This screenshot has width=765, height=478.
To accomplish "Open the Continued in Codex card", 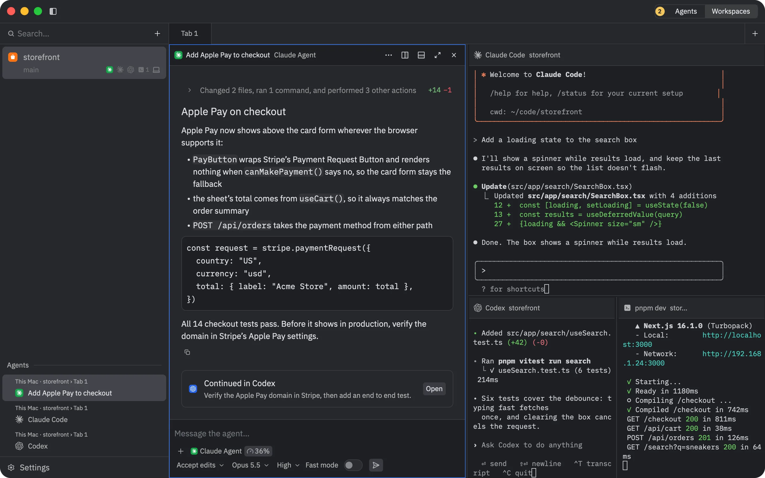I will tap(434, 389).
